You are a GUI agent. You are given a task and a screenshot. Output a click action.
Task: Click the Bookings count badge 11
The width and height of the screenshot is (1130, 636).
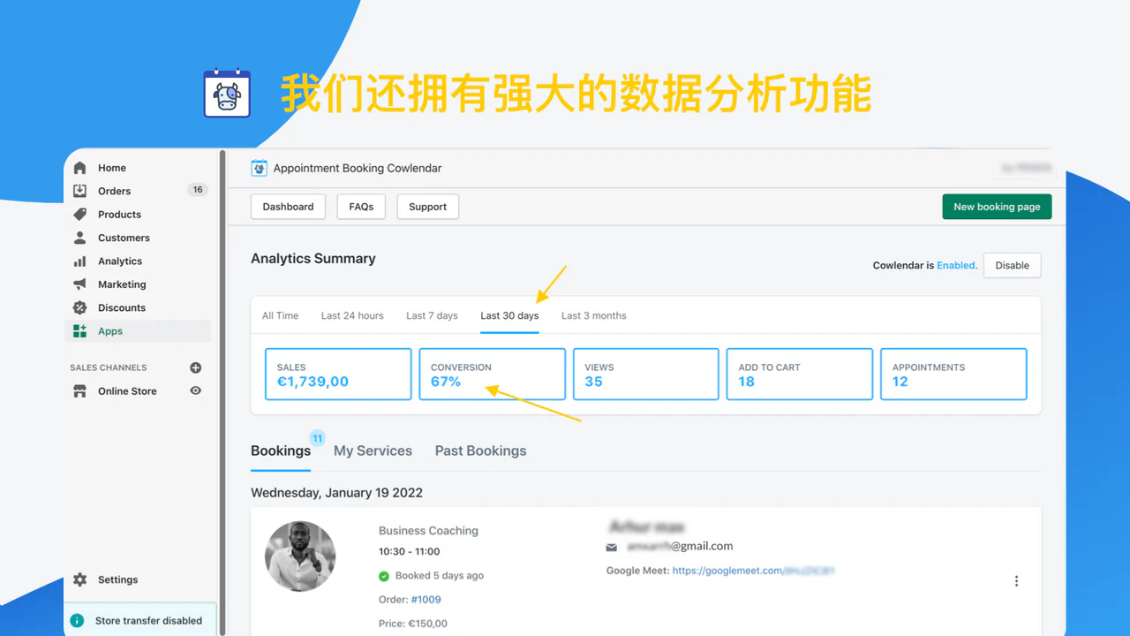tap(317, 438)
